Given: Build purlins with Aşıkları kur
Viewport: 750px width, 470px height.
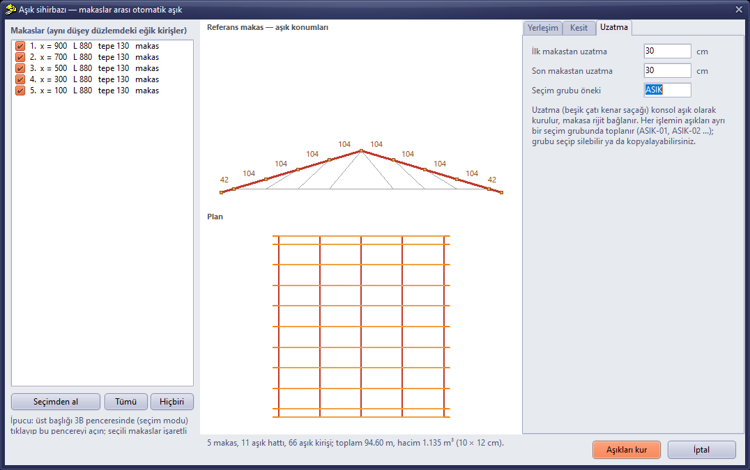Looking at the screenshot, I should (627, 450).
